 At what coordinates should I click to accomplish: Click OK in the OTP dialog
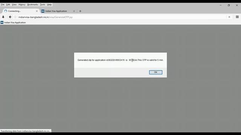(x=156, y=72)
